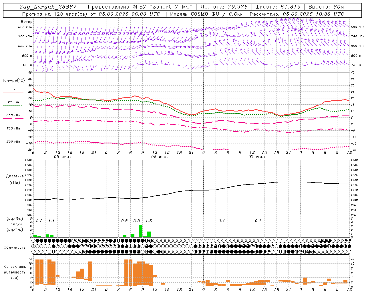Viewport: 366px width, 292px height.
Task: Click the Рассчитано: 05.06.2025 10:38 UTC text
Action: point(297,14)
